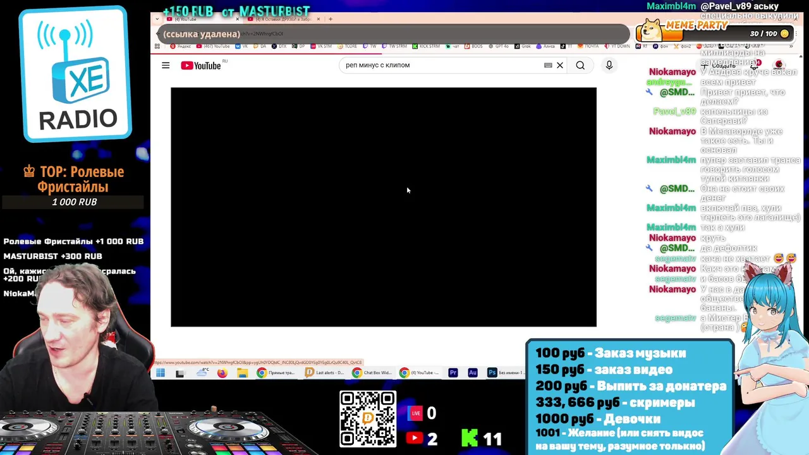Open the VK STM bookmark

[x=322, y=46]
